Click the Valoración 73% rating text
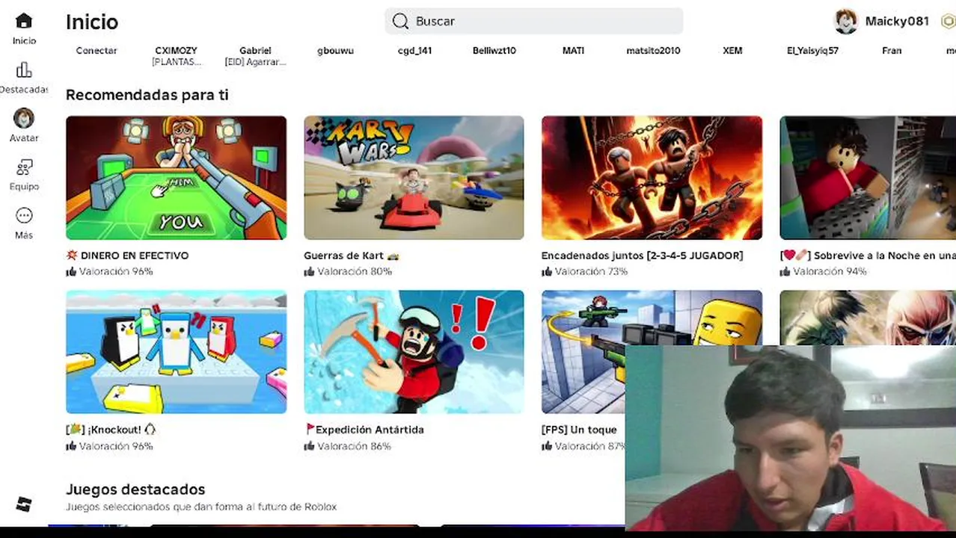The width and height of the screenshot is (956, 538). click(585, 272)
